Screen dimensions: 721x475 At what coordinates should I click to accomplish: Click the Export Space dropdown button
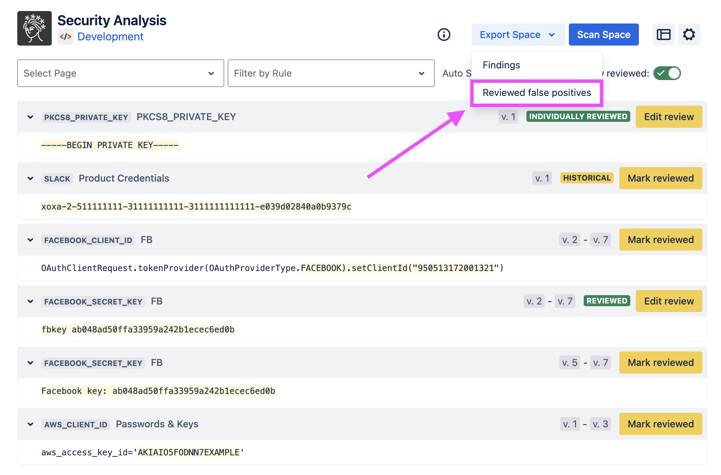click(517, 35)
